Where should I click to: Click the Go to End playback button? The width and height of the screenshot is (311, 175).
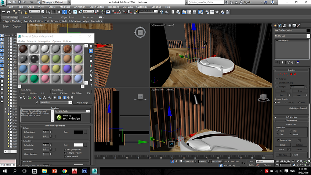click(293, 161)
